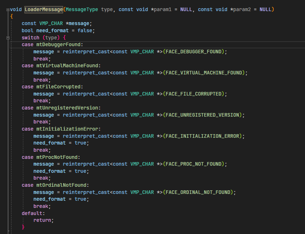The image size is (305, 234).
Task: Click the FACE_VIRTUAL_MACHINE_FOUND constant
Action: click(204, 73)
